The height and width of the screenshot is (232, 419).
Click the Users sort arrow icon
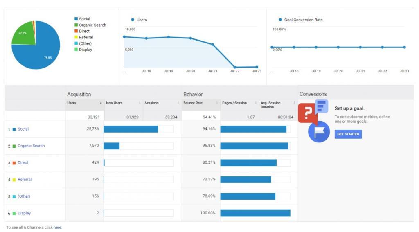101,103
